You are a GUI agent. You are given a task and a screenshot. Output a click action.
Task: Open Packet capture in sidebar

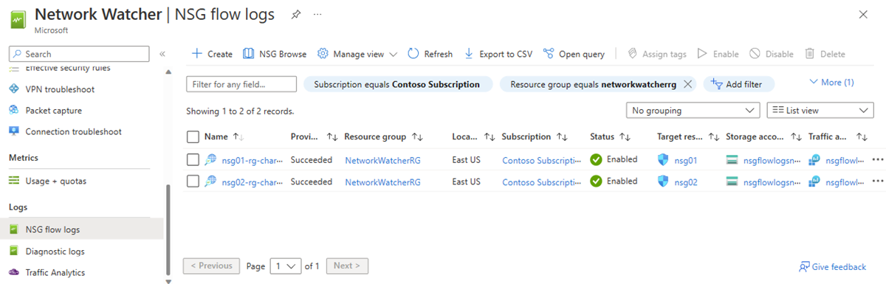click(53, 111)
